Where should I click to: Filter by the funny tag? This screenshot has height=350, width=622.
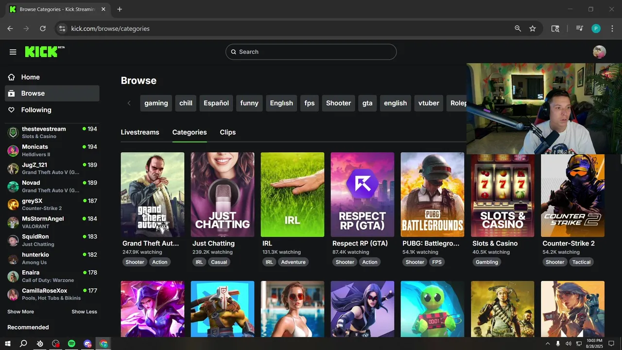click(x=249, y=103)
